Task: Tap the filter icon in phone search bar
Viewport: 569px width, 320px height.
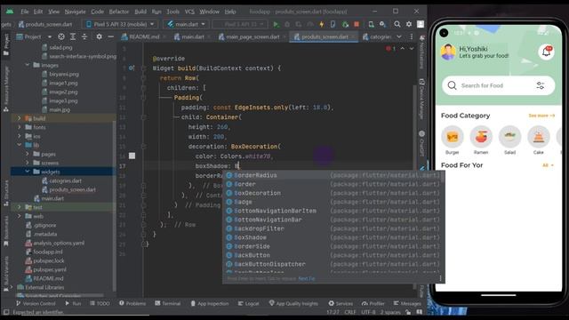Action: coord(541,85)
